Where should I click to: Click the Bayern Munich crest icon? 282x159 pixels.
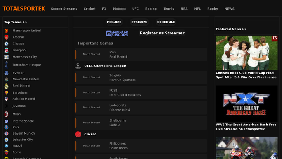tap(6, 134)
